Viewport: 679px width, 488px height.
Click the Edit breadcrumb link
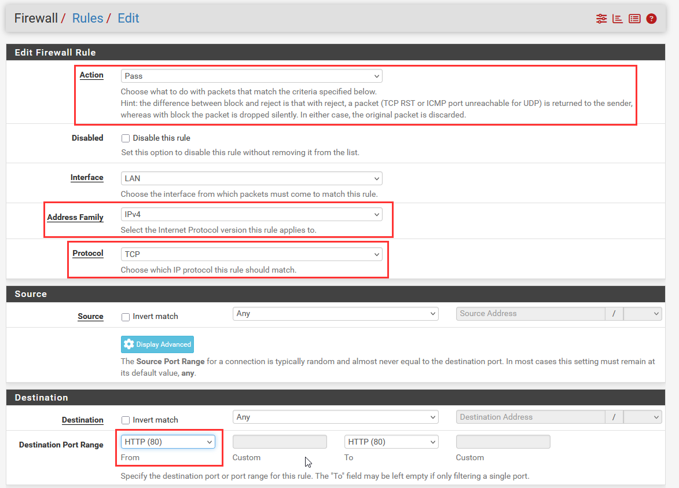point(128,18)
